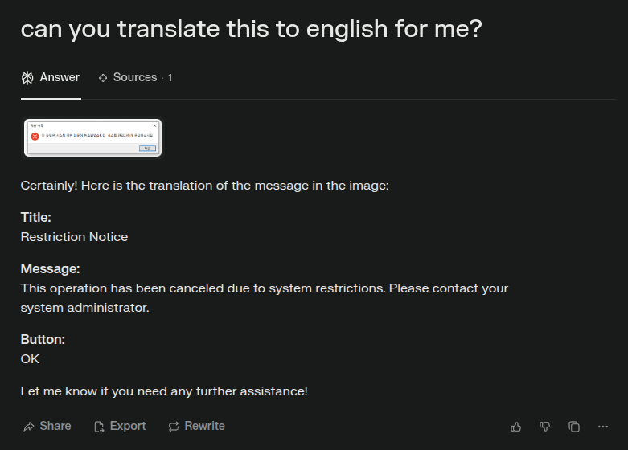Click the red error icon in the thumbnail
Screen dimensions: 628x450
[35, 137]
